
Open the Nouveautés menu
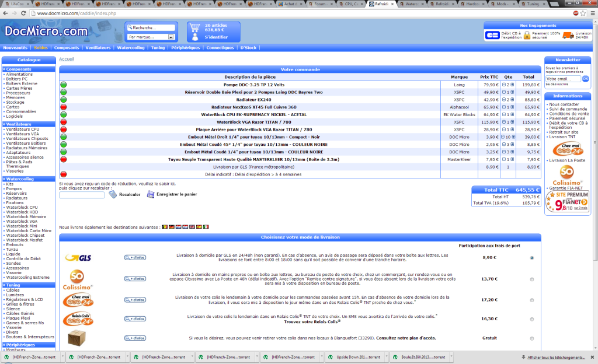point(15,48)
